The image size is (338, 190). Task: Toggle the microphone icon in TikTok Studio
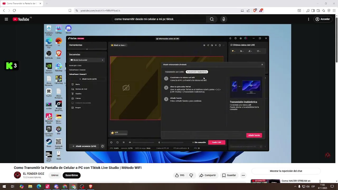coord(159,142)
